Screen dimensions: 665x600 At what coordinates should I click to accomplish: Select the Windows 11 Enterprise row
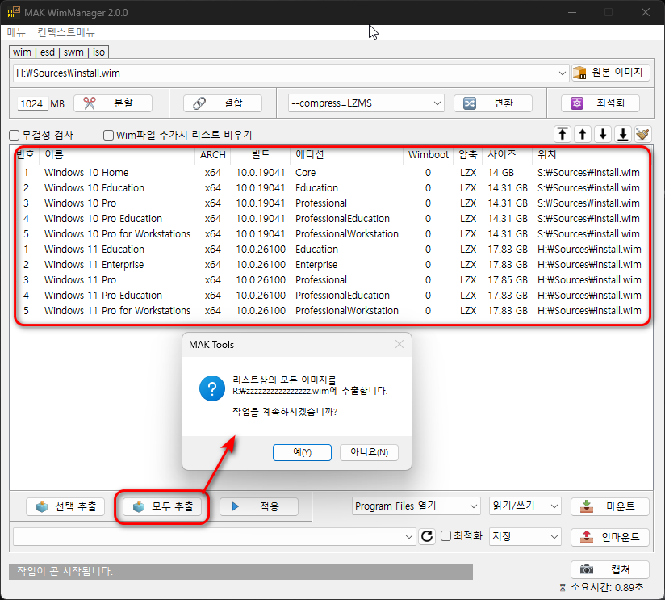332,264
